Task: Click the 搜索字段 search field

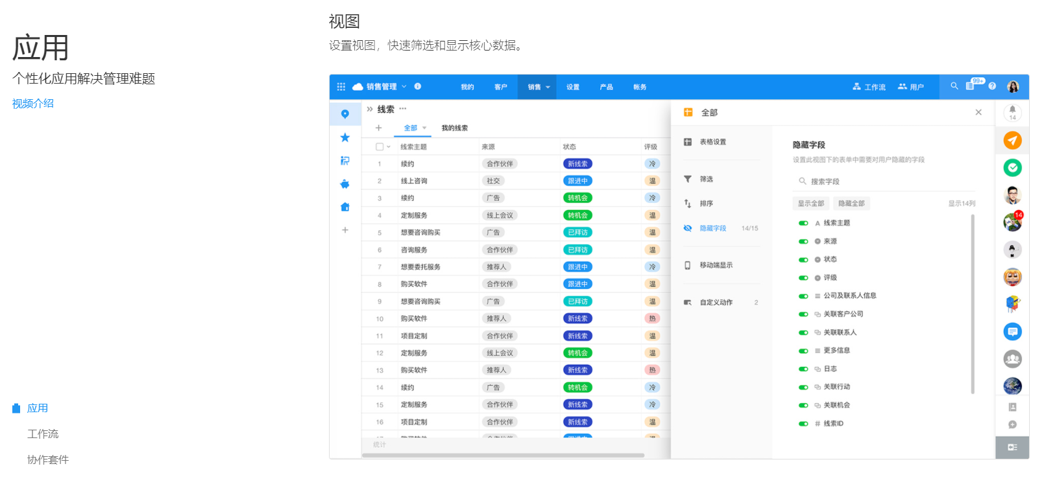Action: click(x=884, y=181)
